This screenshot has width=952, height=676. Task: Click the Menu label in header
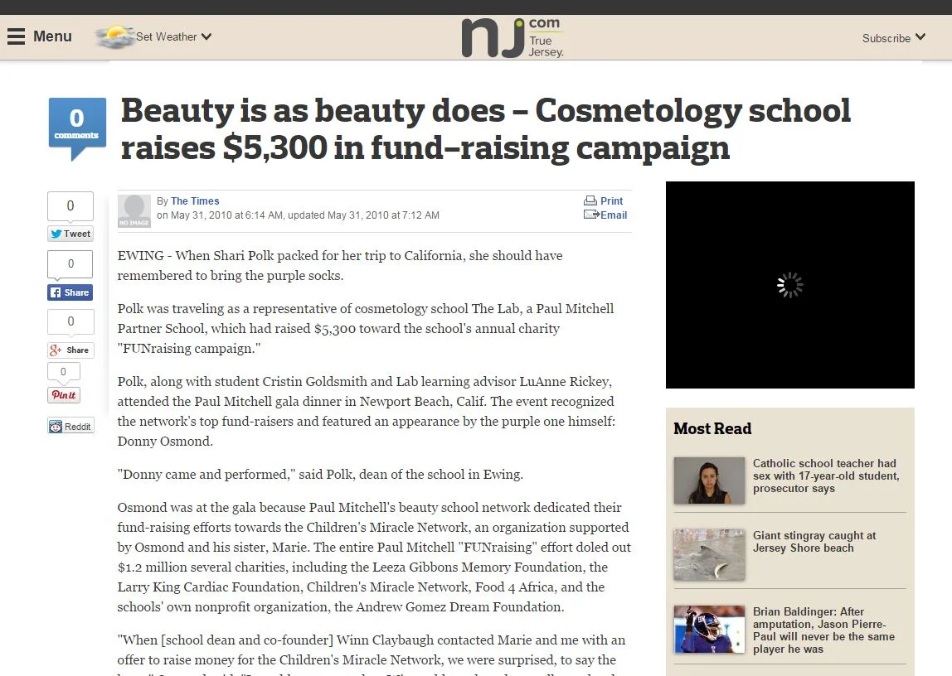52,36
